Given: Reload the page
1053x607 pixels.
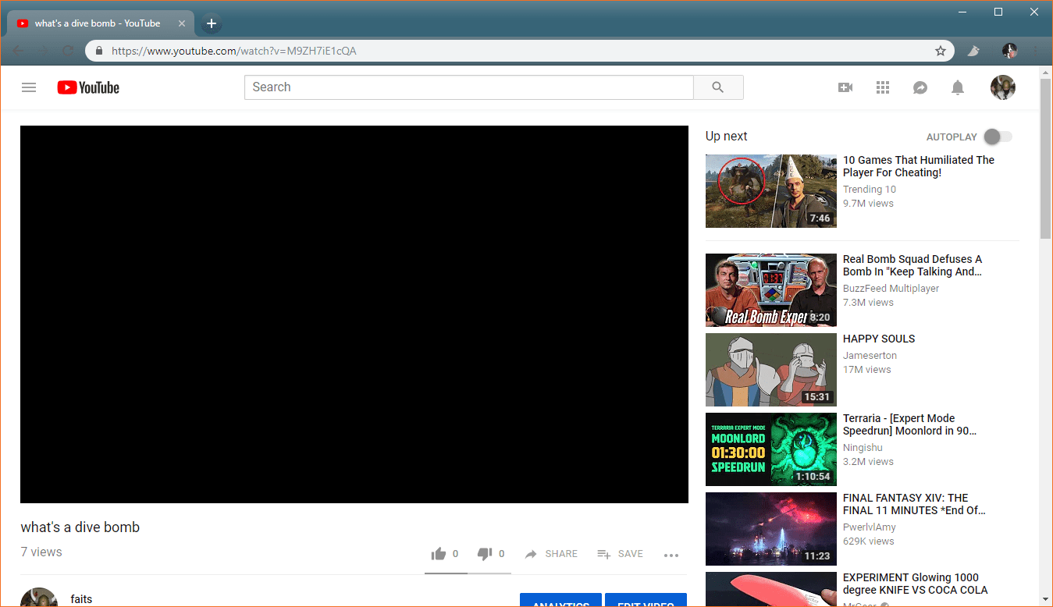Looking at the screenshot, I should pos(68,51).
